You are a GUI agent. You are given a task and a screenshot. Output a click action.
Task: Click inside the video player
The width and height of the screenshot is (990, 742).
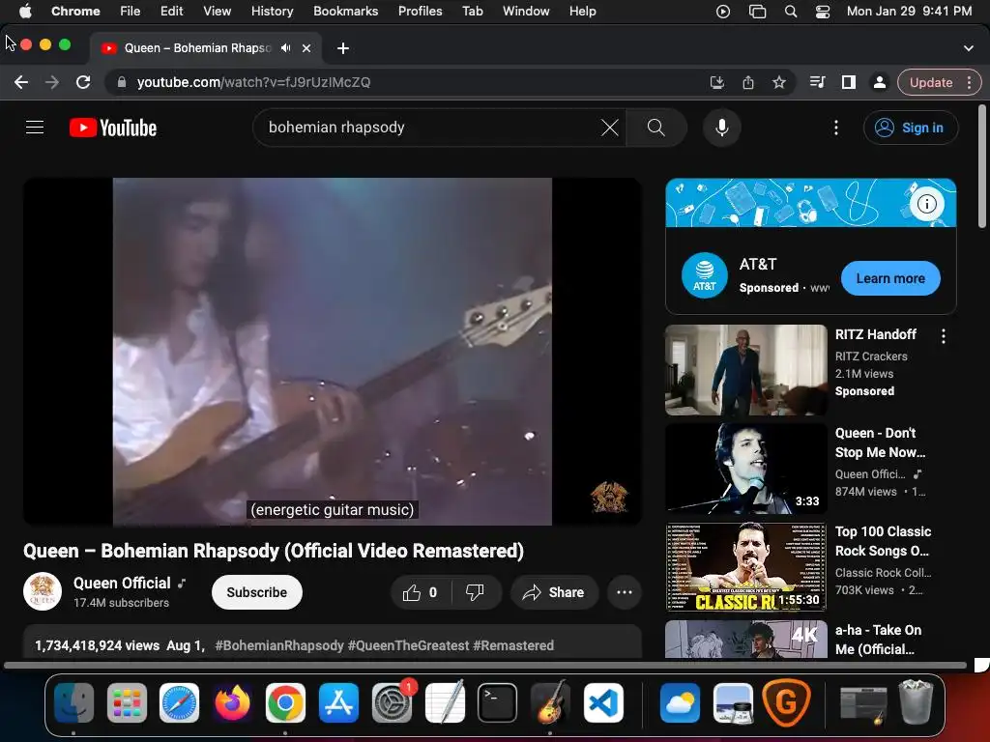pyautogui.click(x=333, y=352)
